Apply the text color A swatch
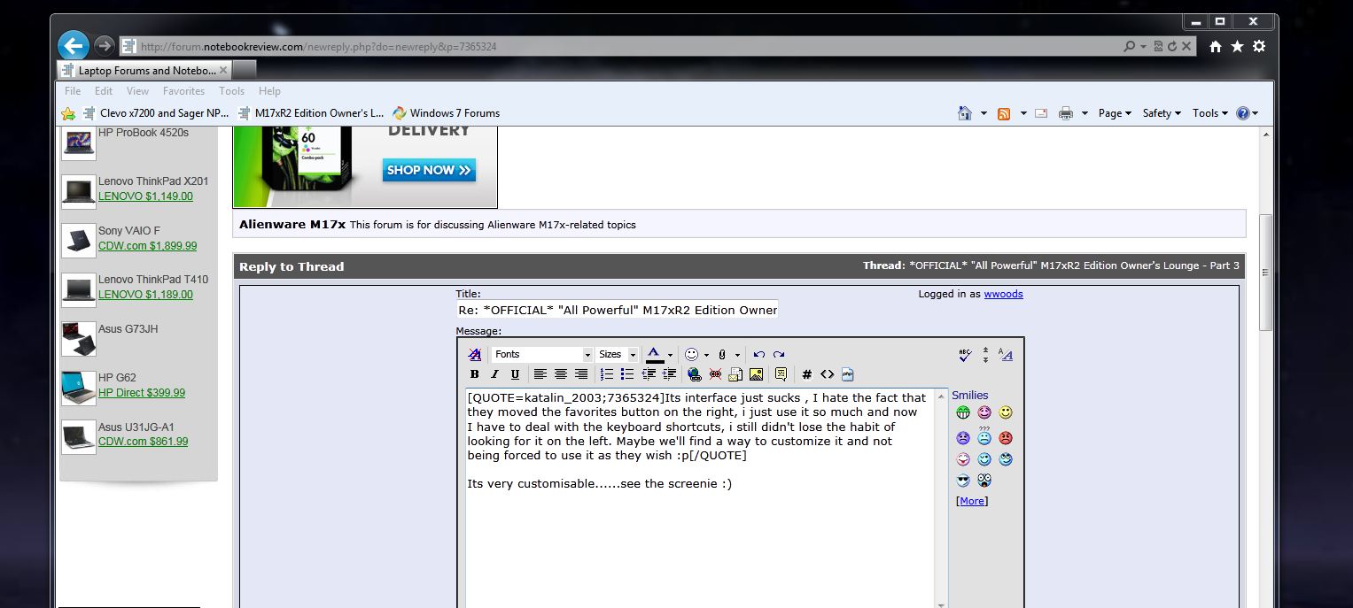Viewport: 1353px width, 608px height. [655, 354]
